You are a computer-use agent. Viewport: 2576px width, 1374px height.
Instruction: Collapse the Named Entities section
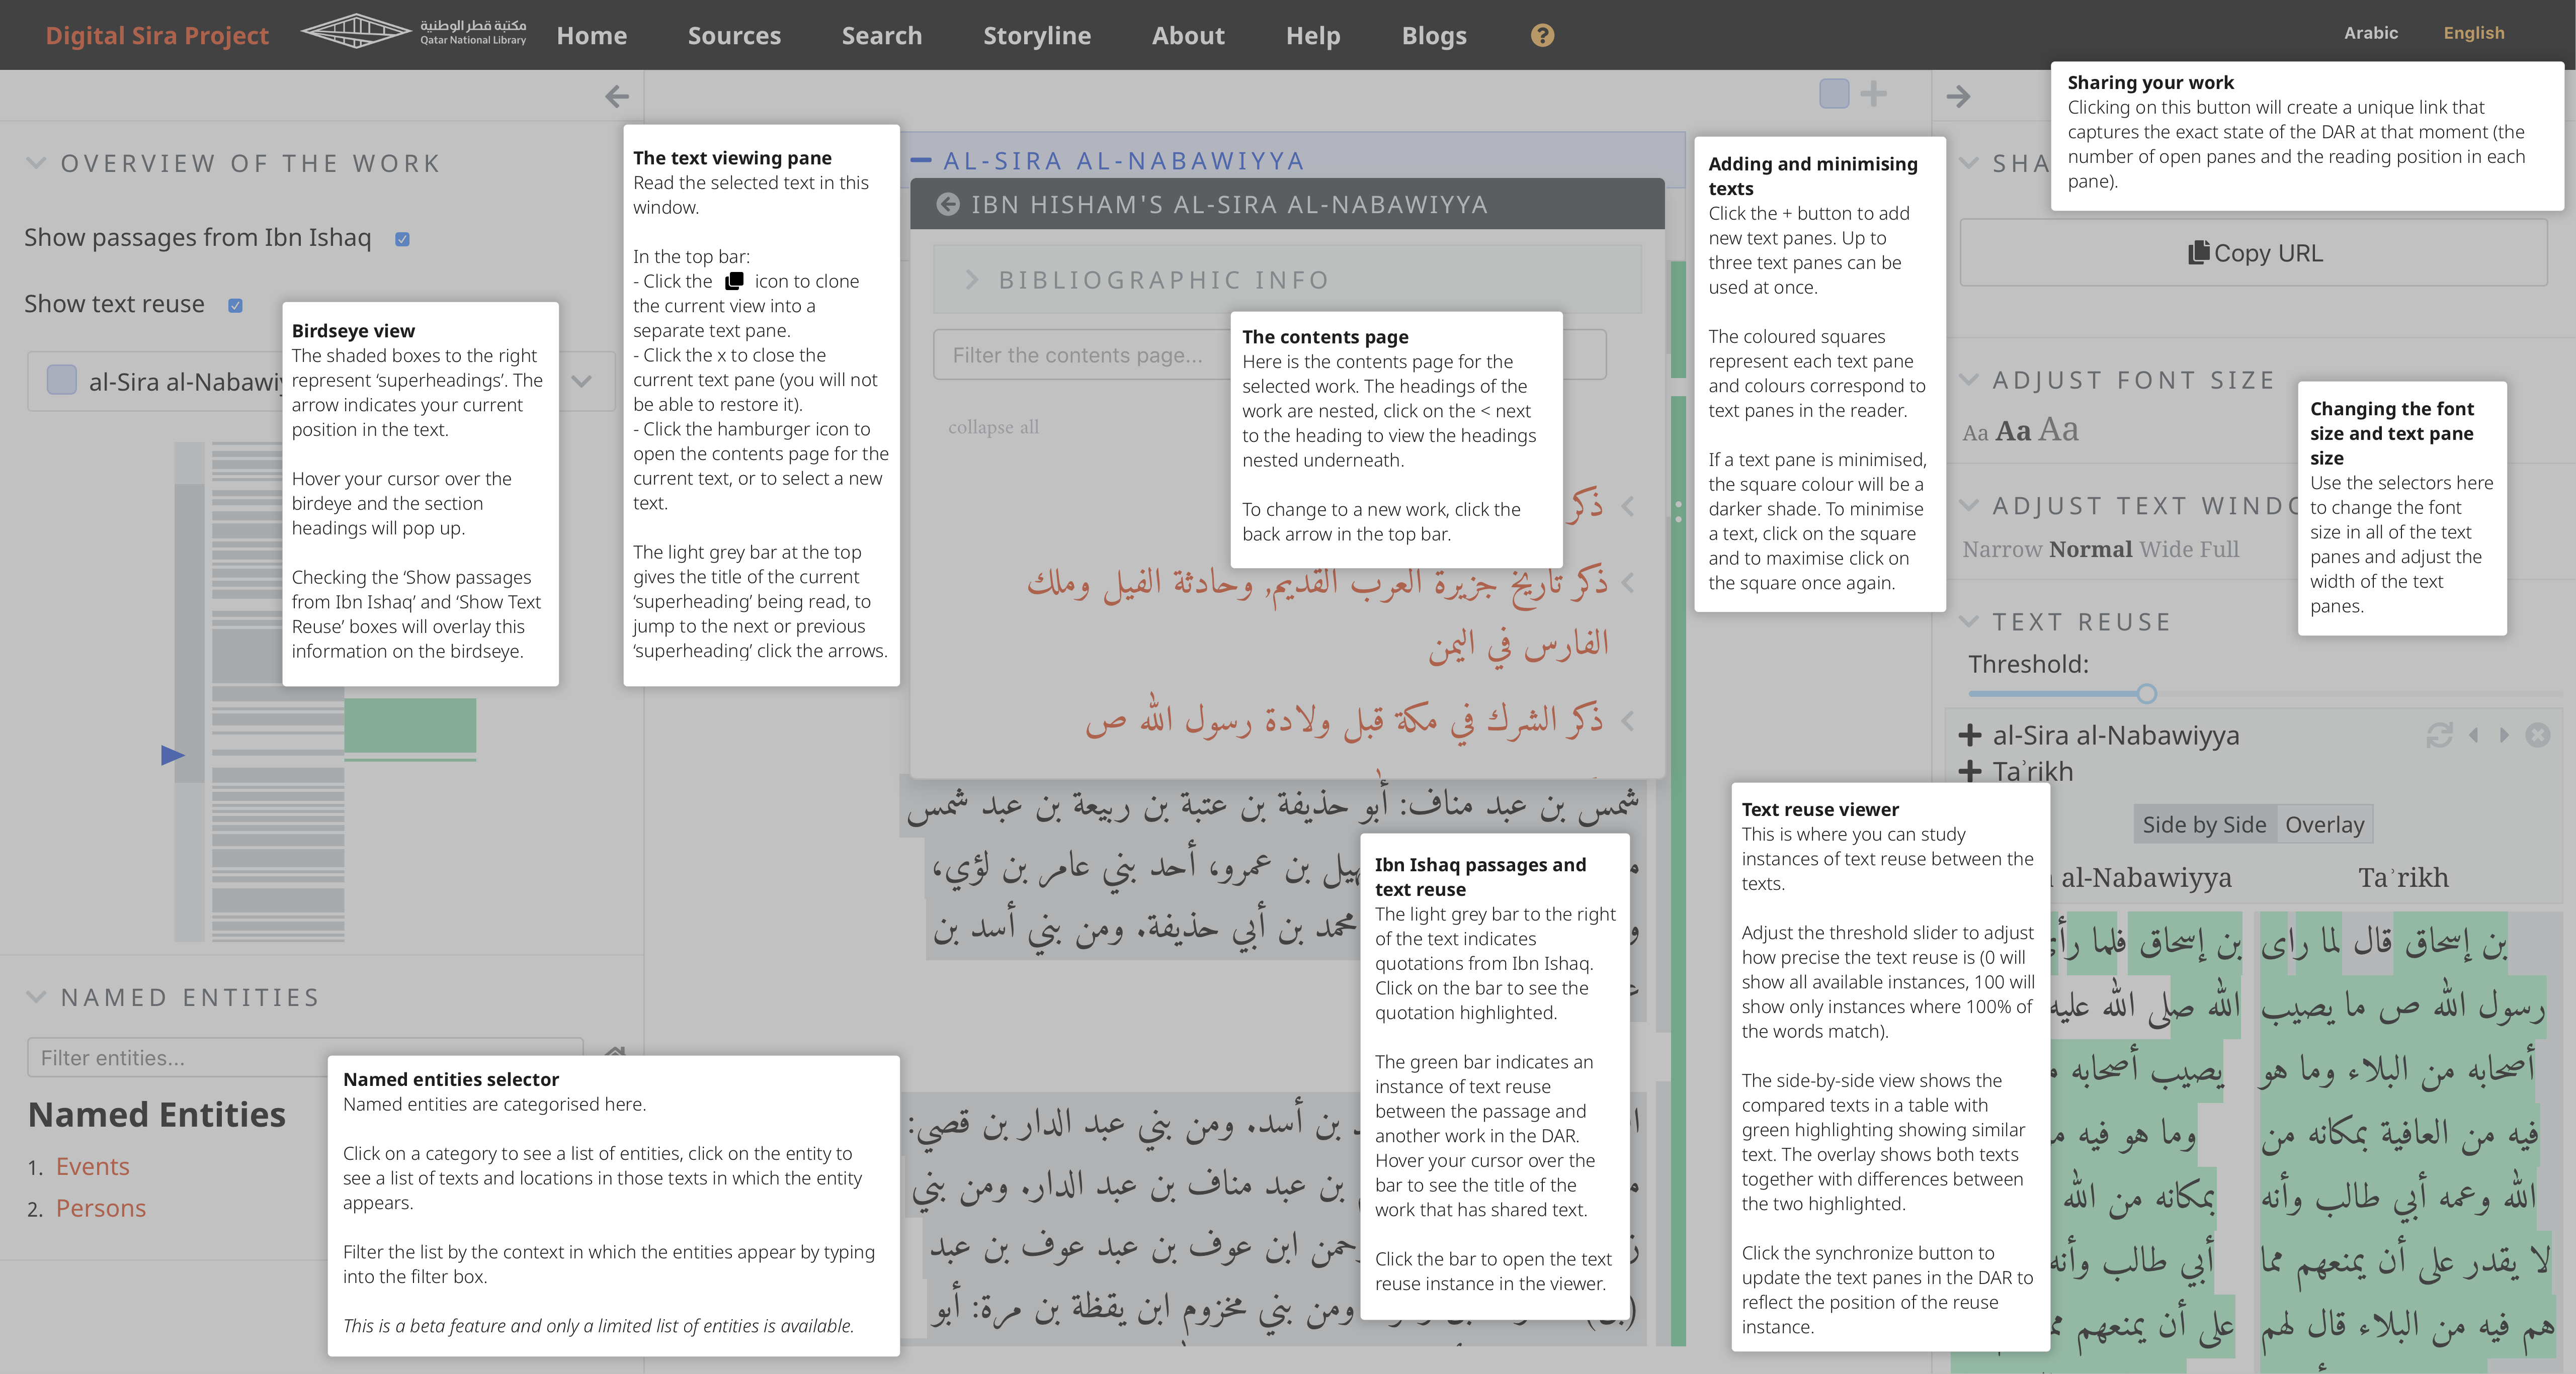pyautogui.click(x=36, y=997)
